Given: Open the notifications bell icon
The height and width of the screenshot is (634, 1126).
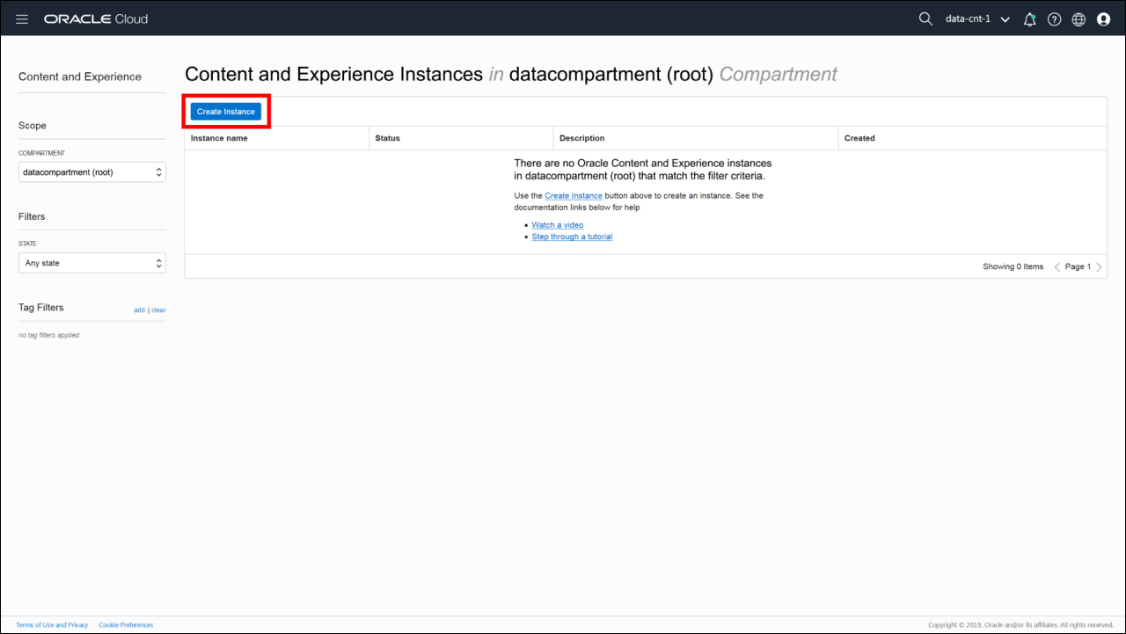Looking at the screenshot, I should [1030, 19].
